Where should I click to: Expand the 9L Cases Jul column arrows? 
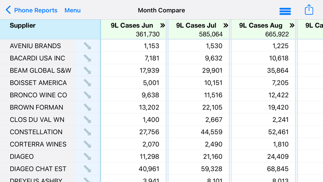[x=226, y=25]
